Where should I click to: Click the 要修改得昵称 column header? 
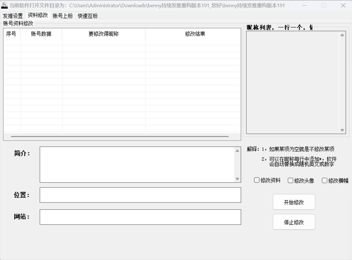pyautogui.click(x=103, y=34)
